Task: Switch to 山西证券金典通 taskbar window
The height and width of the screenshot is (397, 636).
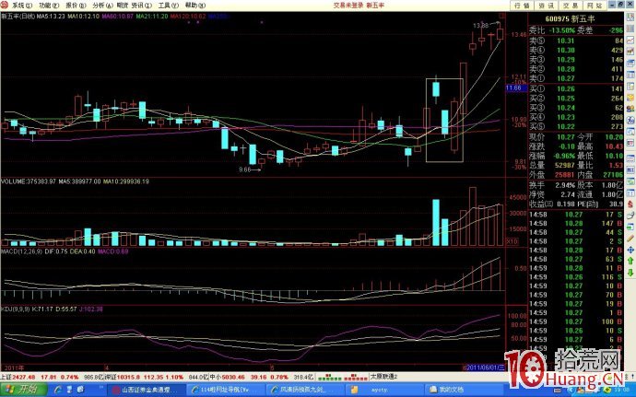Action: [147, 390]
